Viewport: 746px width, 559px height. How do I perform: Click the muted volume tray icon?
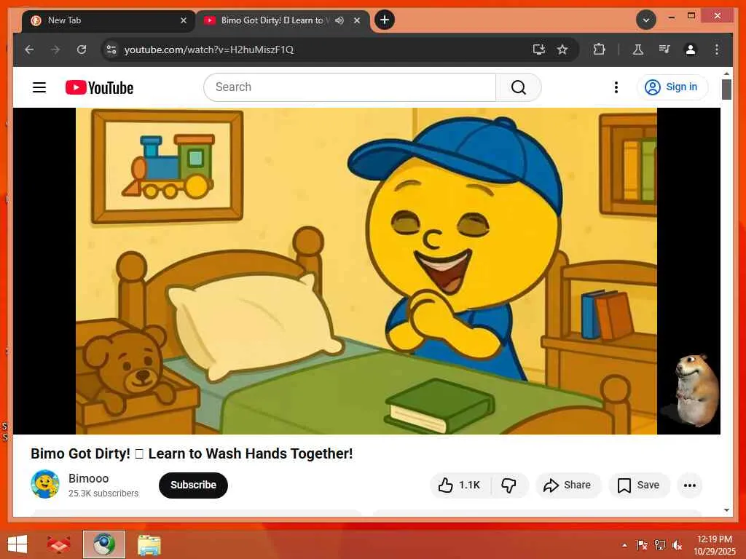(677, 545)
